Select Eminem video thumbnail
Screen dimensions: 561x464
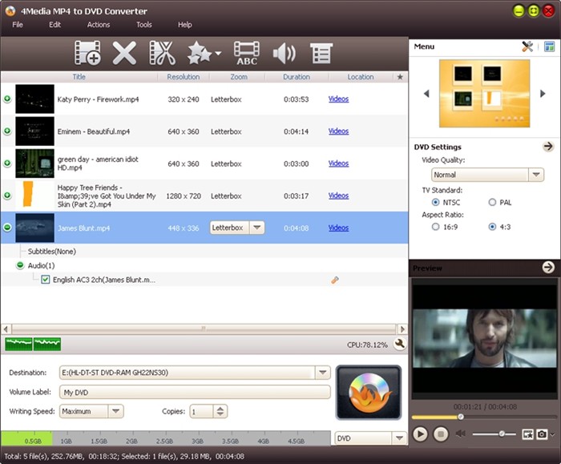pos(34,131)
